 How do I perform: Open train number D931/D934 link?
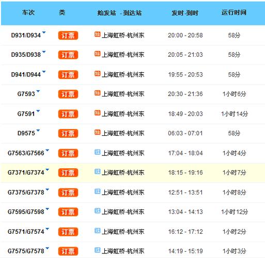coord(26,35)
